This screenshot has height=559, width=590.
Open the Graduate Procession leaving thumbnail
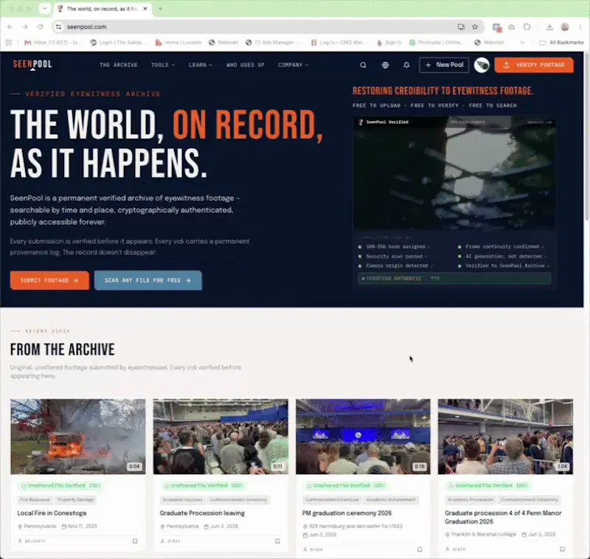click(221, 437)
